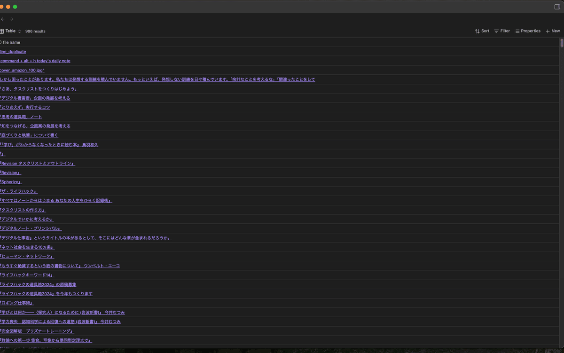Go back with the left arrow

(x=3, y=19)
